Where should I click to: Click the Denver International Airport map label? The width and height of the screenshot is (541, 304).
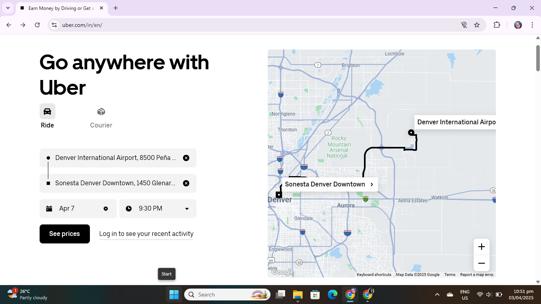[x=455, y=122]
